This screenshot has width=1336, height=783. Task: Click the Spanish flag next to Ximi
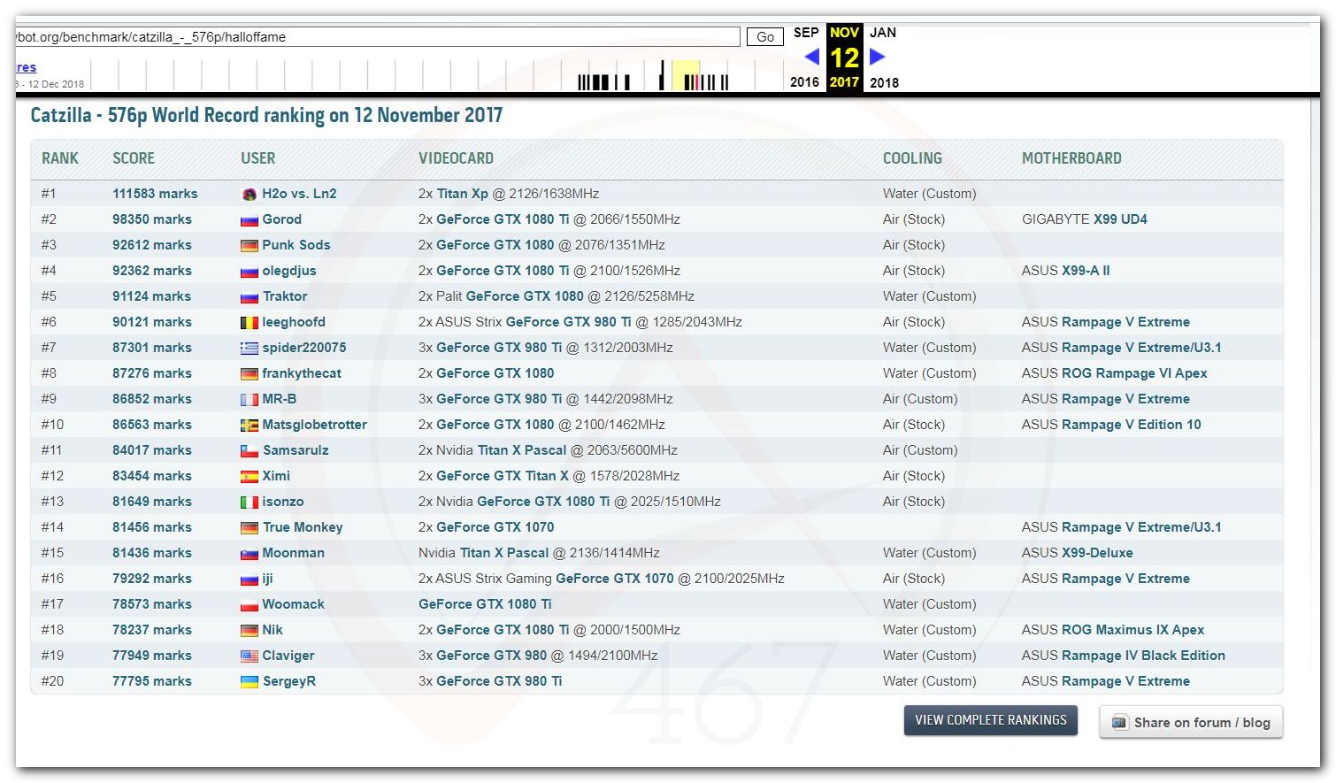pos(250,477)
